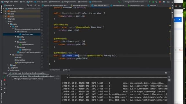Click ItemController editor breadcrumb at bottom

[x=55, y=70]
